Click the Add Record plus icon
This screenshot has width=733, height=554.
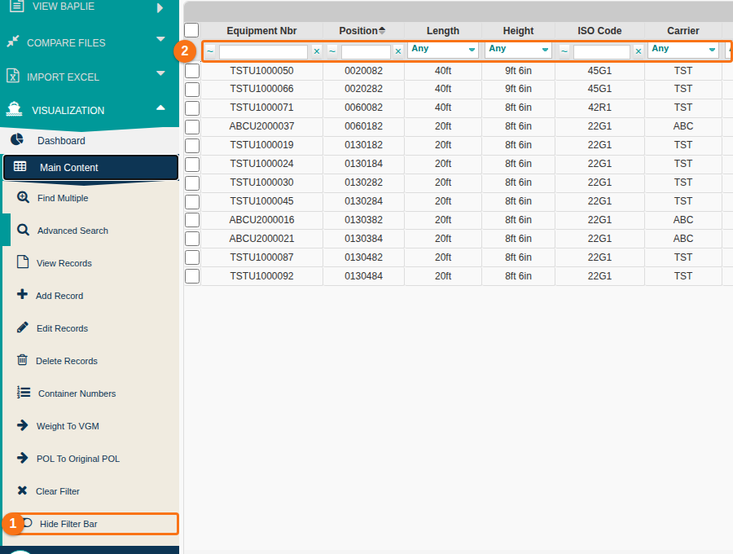22,294
